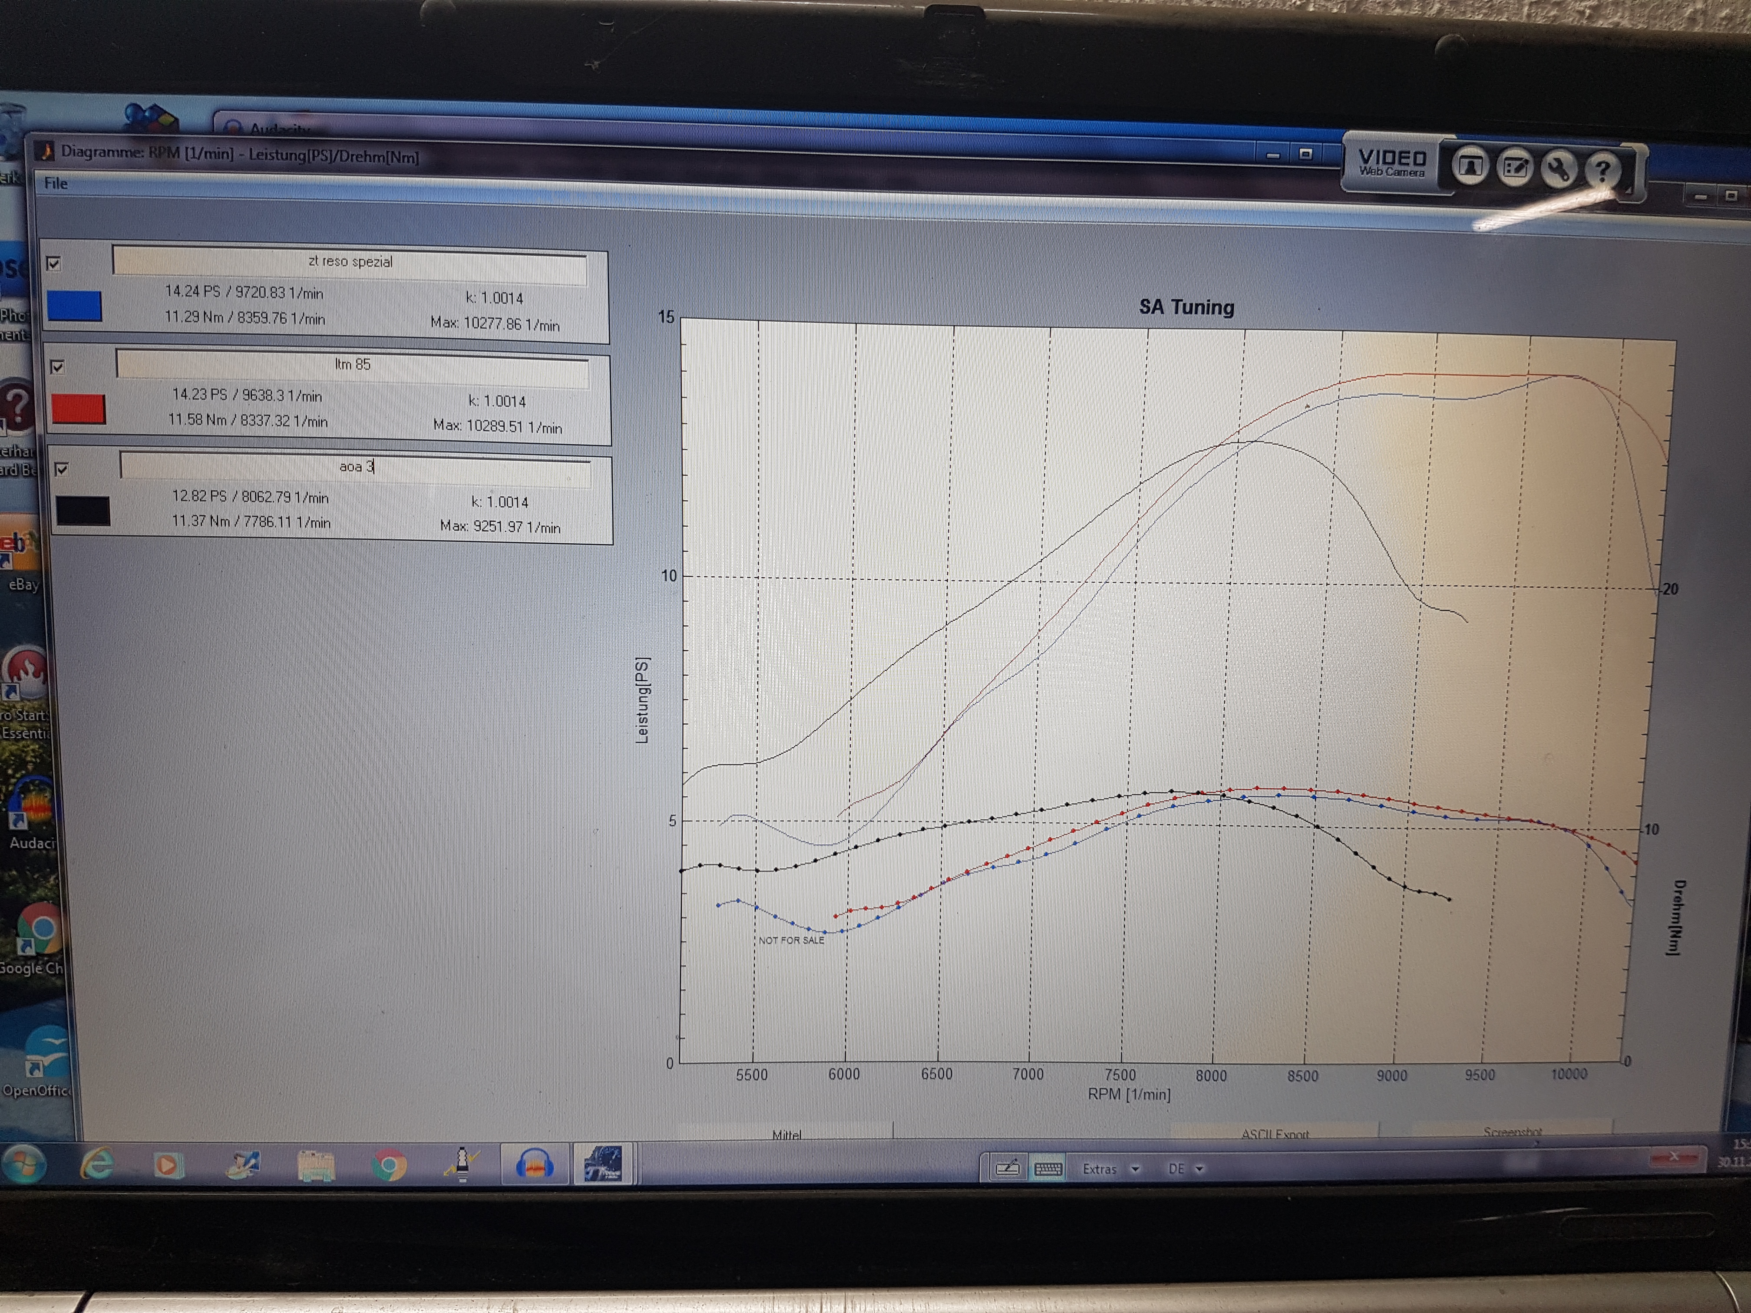Screen dimensions: 1751x1313
Task: Expand the Extras dropdown arrow
Action: 1135,1169
